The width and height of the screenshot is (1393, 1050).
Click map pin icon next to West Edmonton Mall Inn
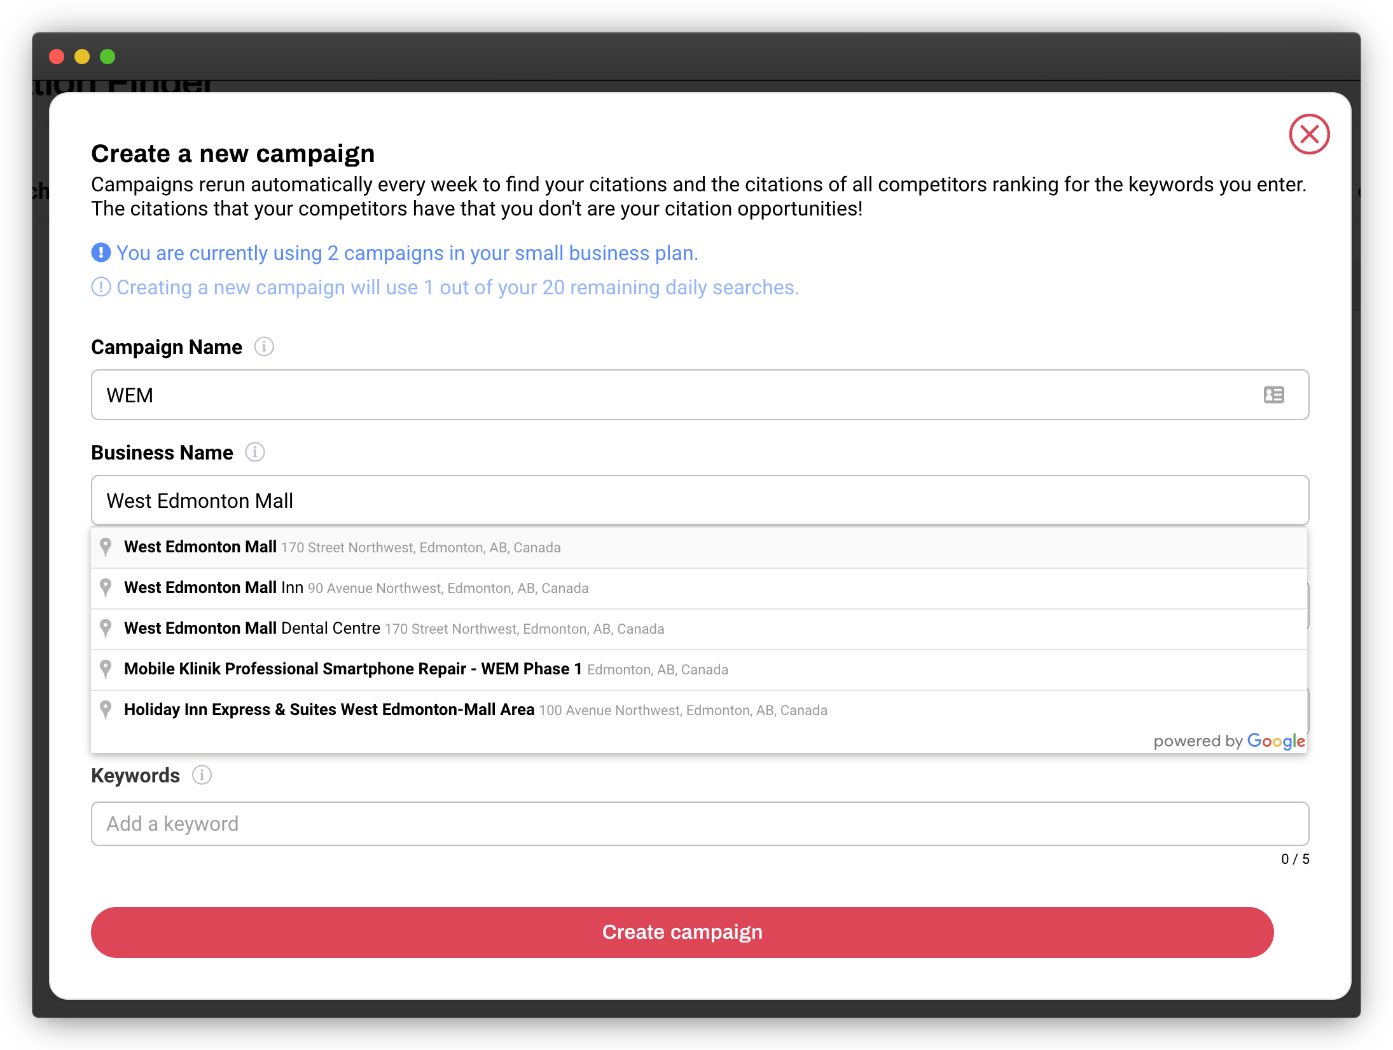[x=106, y=588]
